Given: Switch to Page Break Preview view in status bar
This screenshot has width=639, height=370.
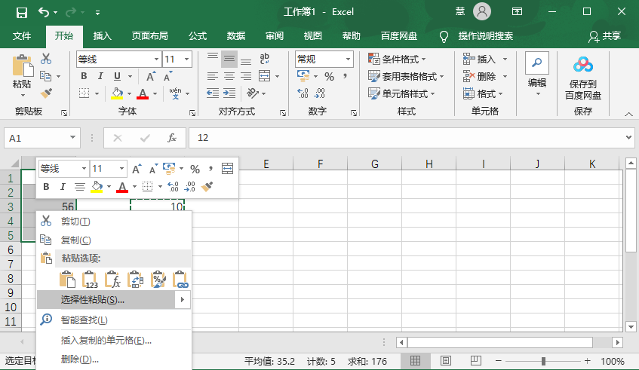Looking at the screenshot, I should (475, 362).
